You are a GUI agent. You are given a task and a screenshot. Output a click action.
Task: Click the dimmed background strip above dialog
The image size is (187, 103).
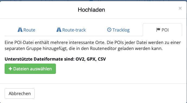pos(93,1)
